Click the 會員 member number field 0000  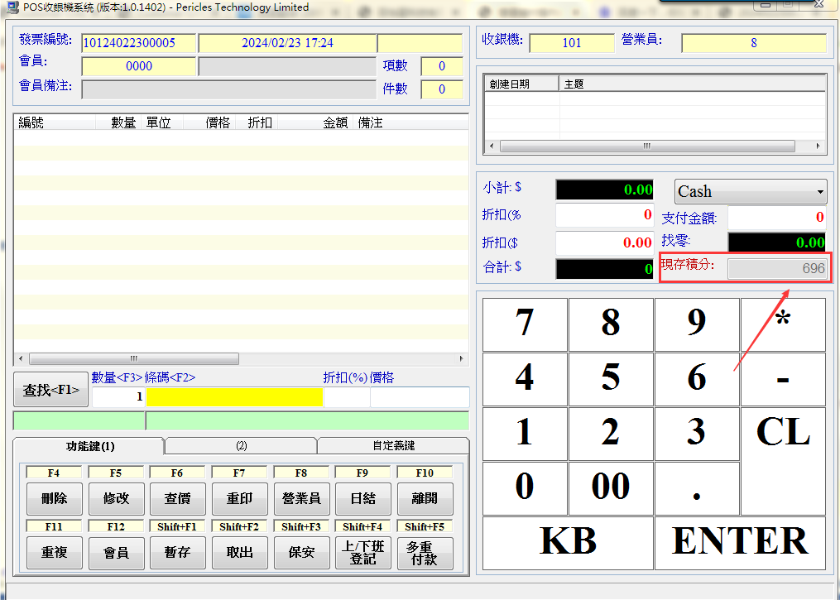(x=139, y=66)
